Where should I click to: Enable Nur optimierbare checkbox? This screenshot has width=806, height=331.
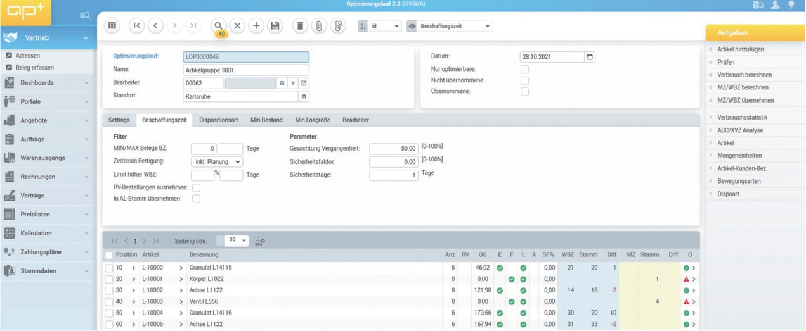point(524,70)
